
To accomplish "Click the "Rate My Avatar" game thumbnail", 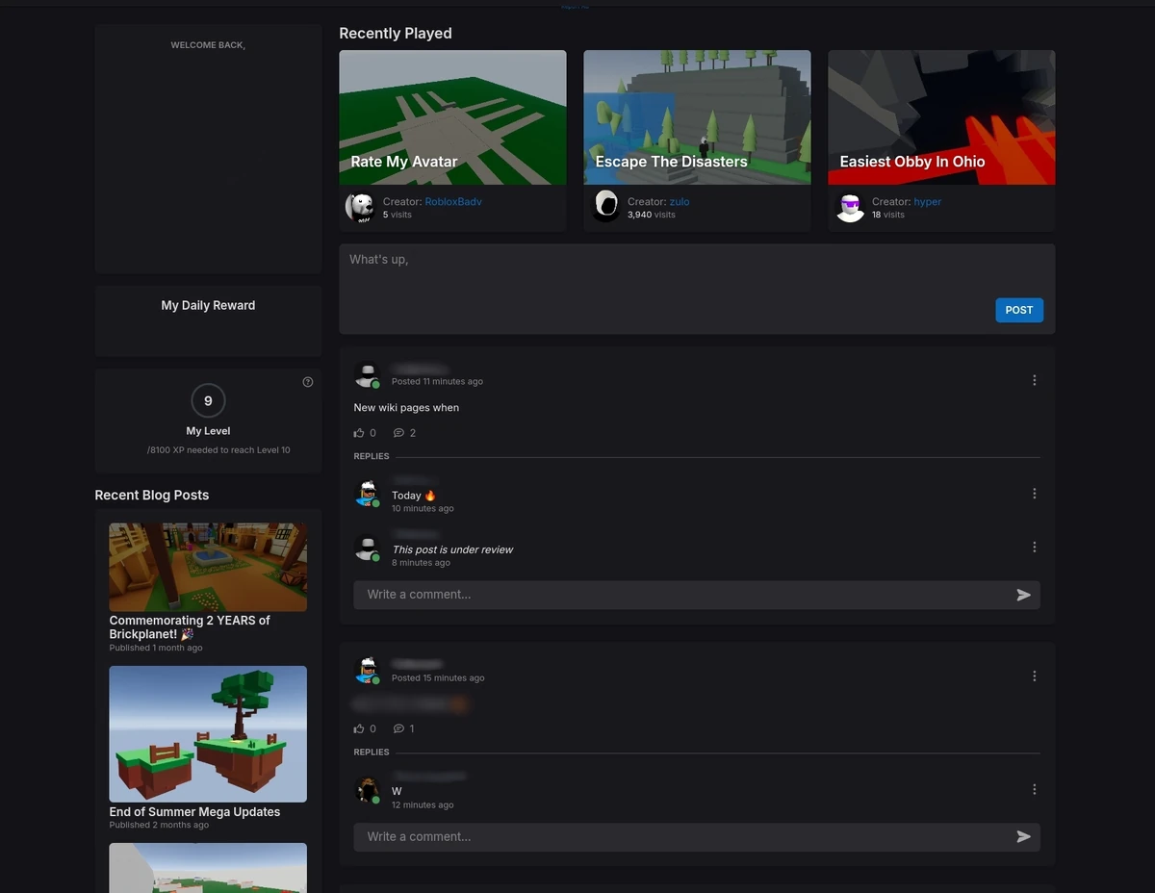I will click(452, 116).
